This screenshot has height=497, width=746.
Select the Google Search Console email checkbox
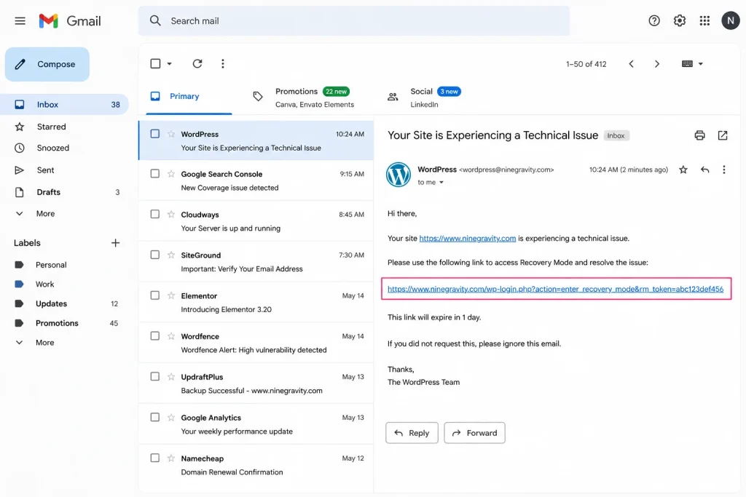[155, 174]
